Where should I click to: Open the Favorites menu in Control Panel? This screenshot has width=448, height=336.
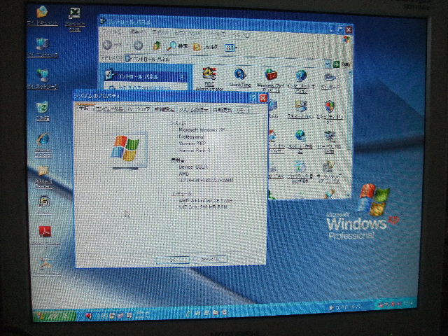188,34
